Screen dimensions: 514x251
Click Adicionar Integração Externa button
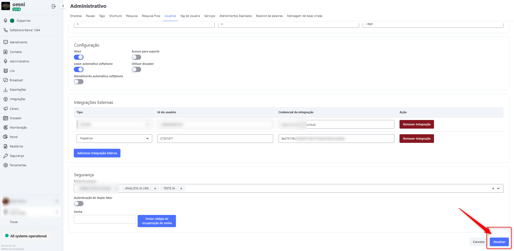[97, 153]
